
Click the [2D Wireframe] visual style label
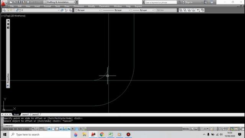[18, 16]
